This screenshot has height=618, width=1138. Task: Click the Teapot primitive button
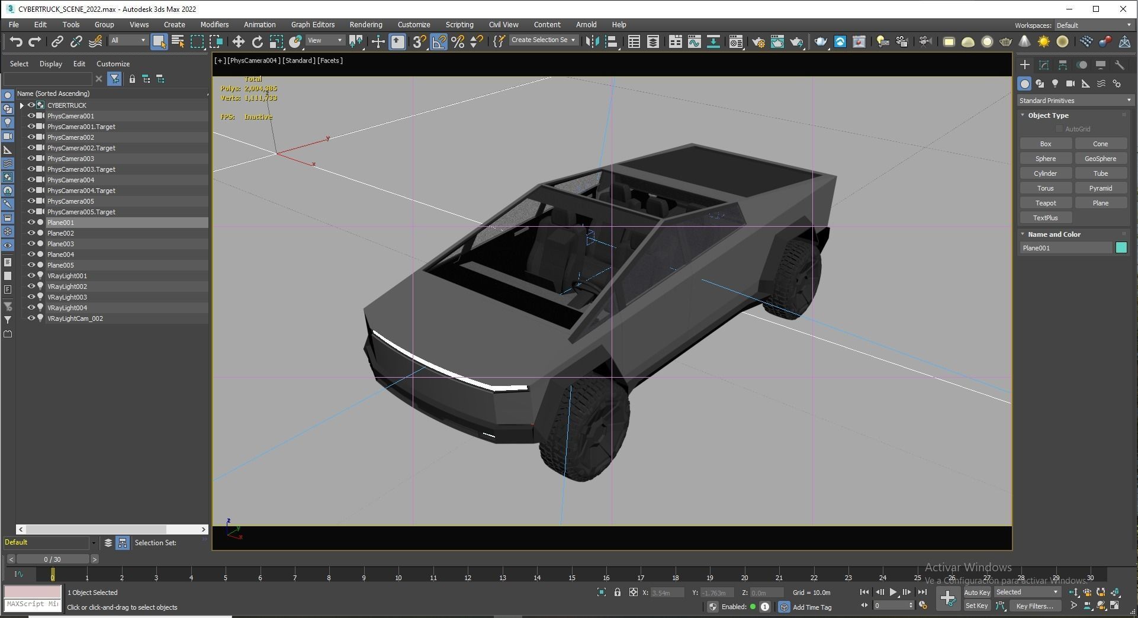pyautogui.click(x=1045, y=203)
